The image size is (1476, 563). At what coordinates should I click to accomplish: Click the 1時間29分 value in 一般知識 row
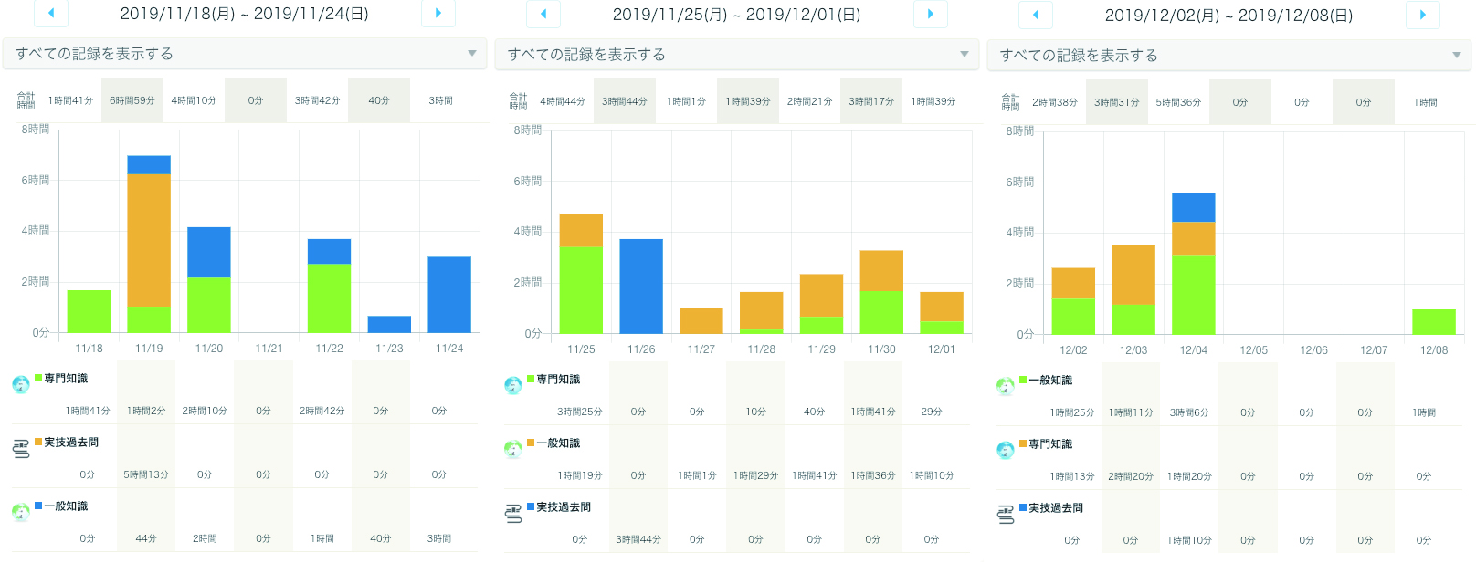(755, 475)
